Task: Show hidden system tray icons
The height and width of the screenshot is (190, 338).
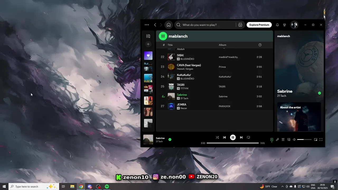Action: pos(283,187)
